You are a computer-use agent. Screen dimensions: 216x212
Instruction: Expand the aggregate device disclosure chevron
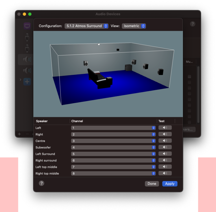tap(20, 80)
